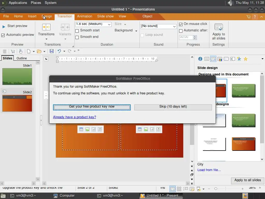
Task: Enable Smooth start checkbox
Action: pos(77,31)
